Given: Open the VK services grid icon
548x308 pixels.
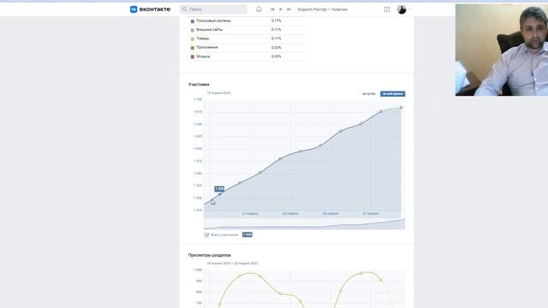Looking at the screenshot, I should 386,9.
